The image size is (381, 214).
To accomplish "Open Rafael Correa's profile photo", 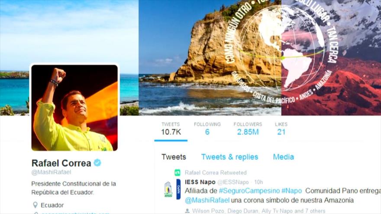I will pos(74,108).
